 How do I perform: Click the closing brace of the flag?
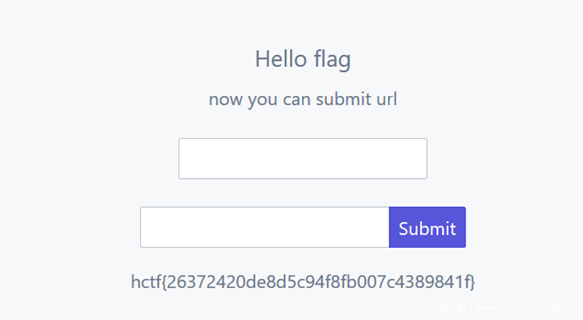(472, 282)
